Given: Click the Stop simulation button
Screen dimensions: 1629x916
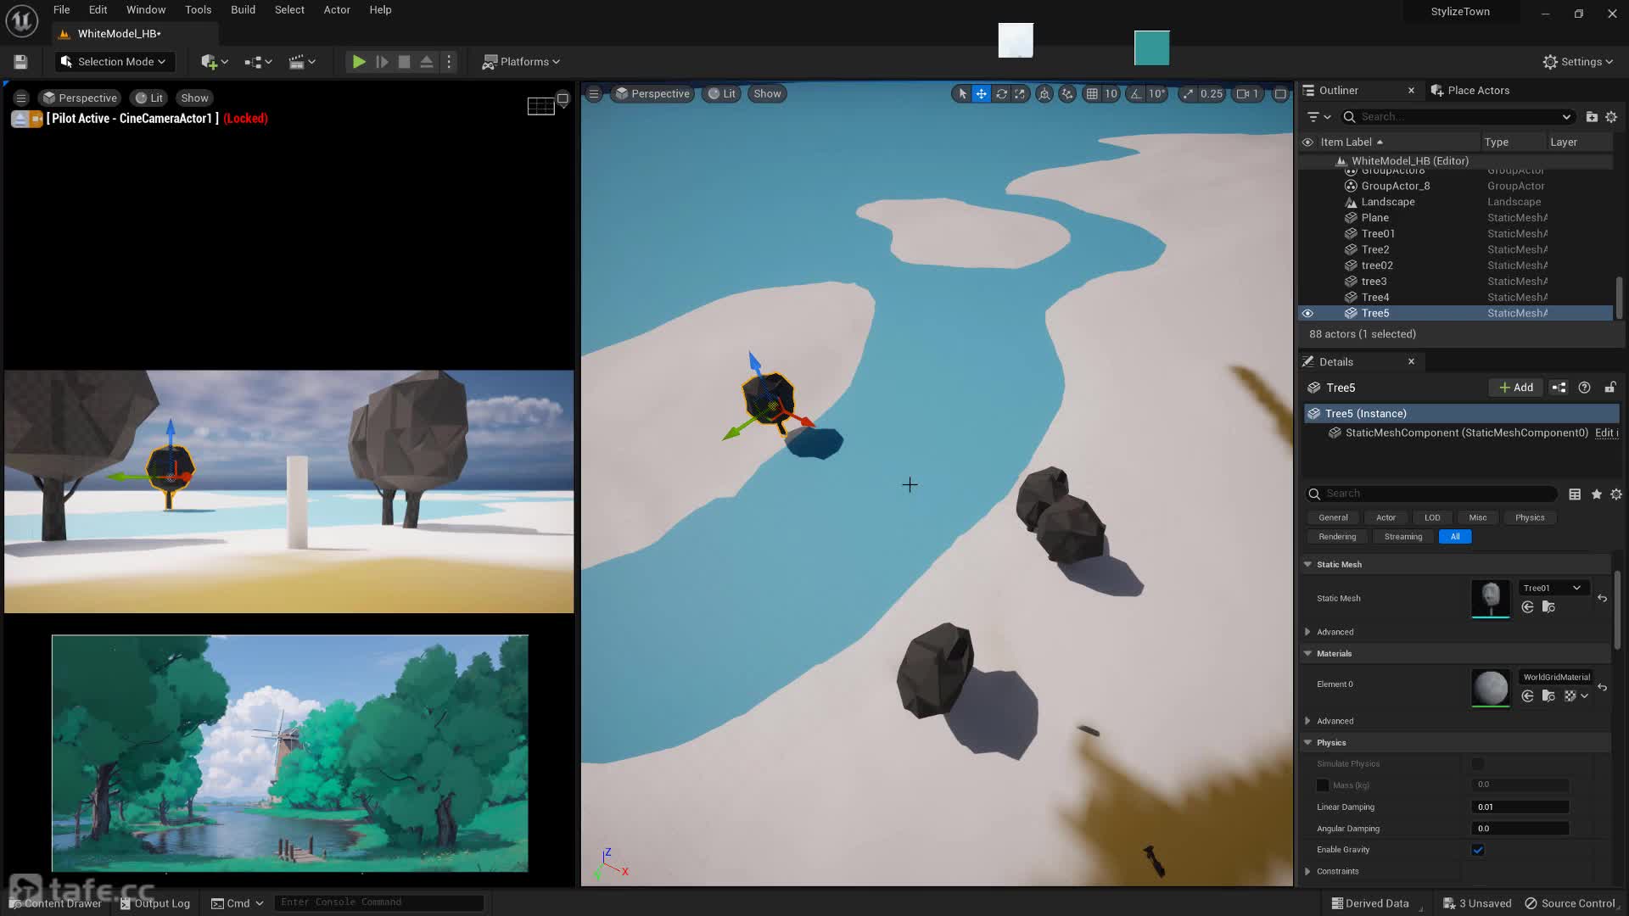Looking at the screenshot, I should point(405,62).
